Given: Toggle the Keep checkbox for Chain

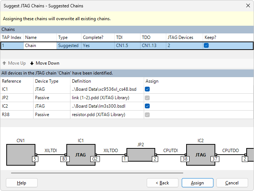Looking at the screenshot, I should click(206, 46).
